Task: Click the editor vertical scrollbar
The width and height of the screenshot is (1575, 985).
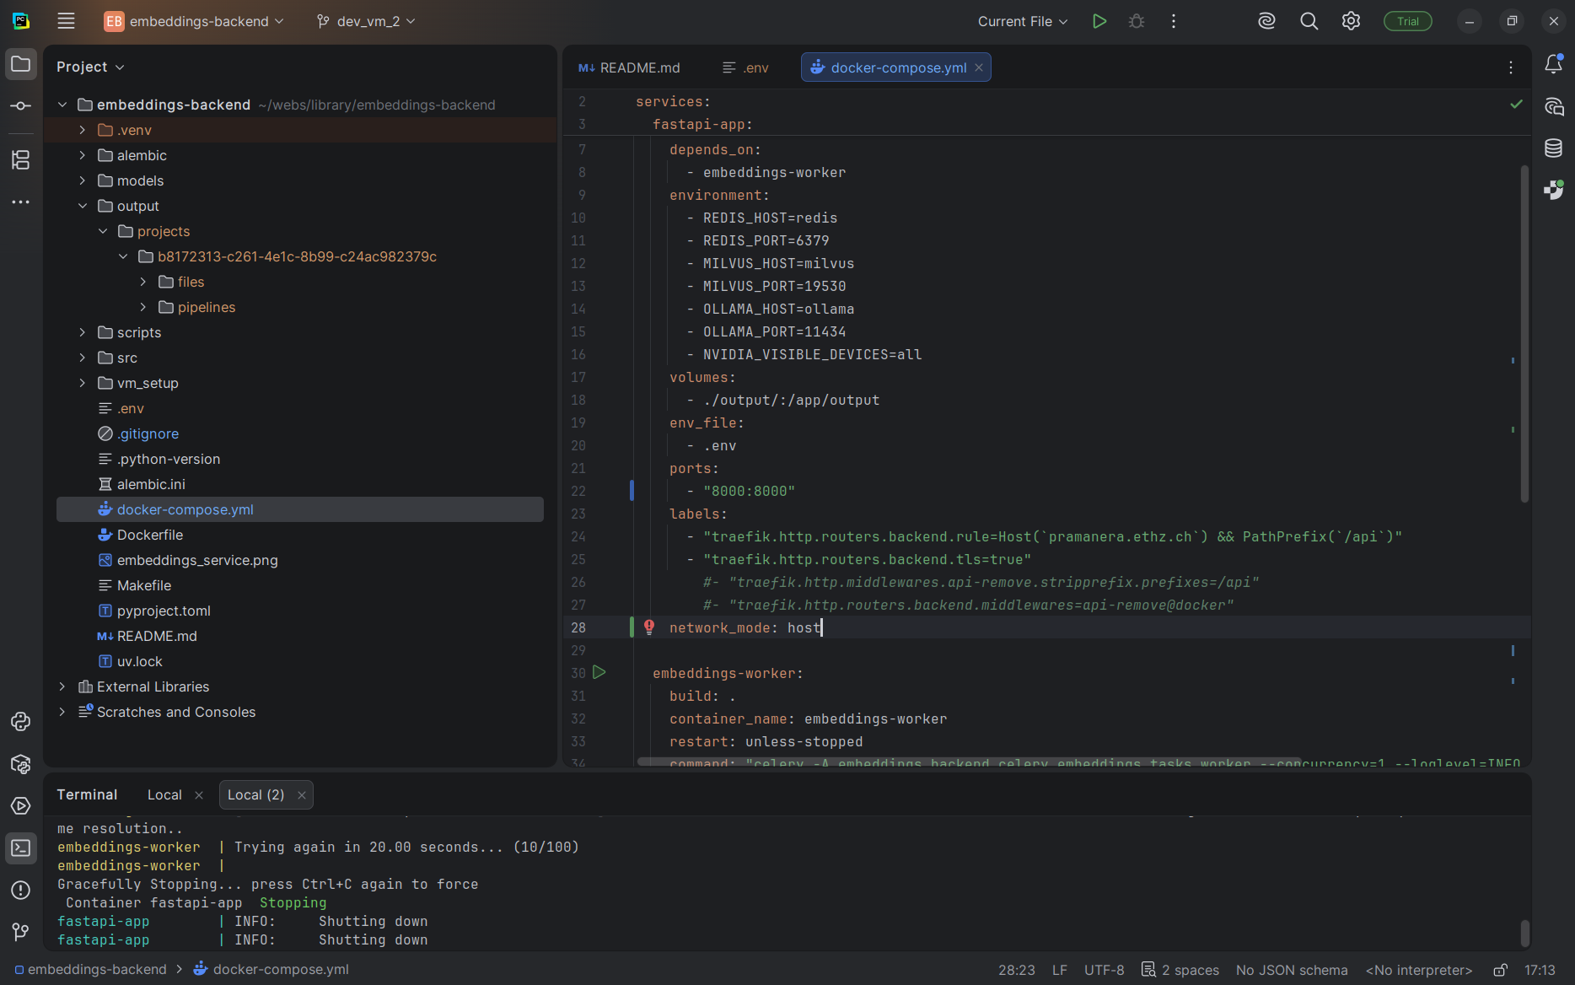Action: pyautogui.click(x=1524, y=333)
